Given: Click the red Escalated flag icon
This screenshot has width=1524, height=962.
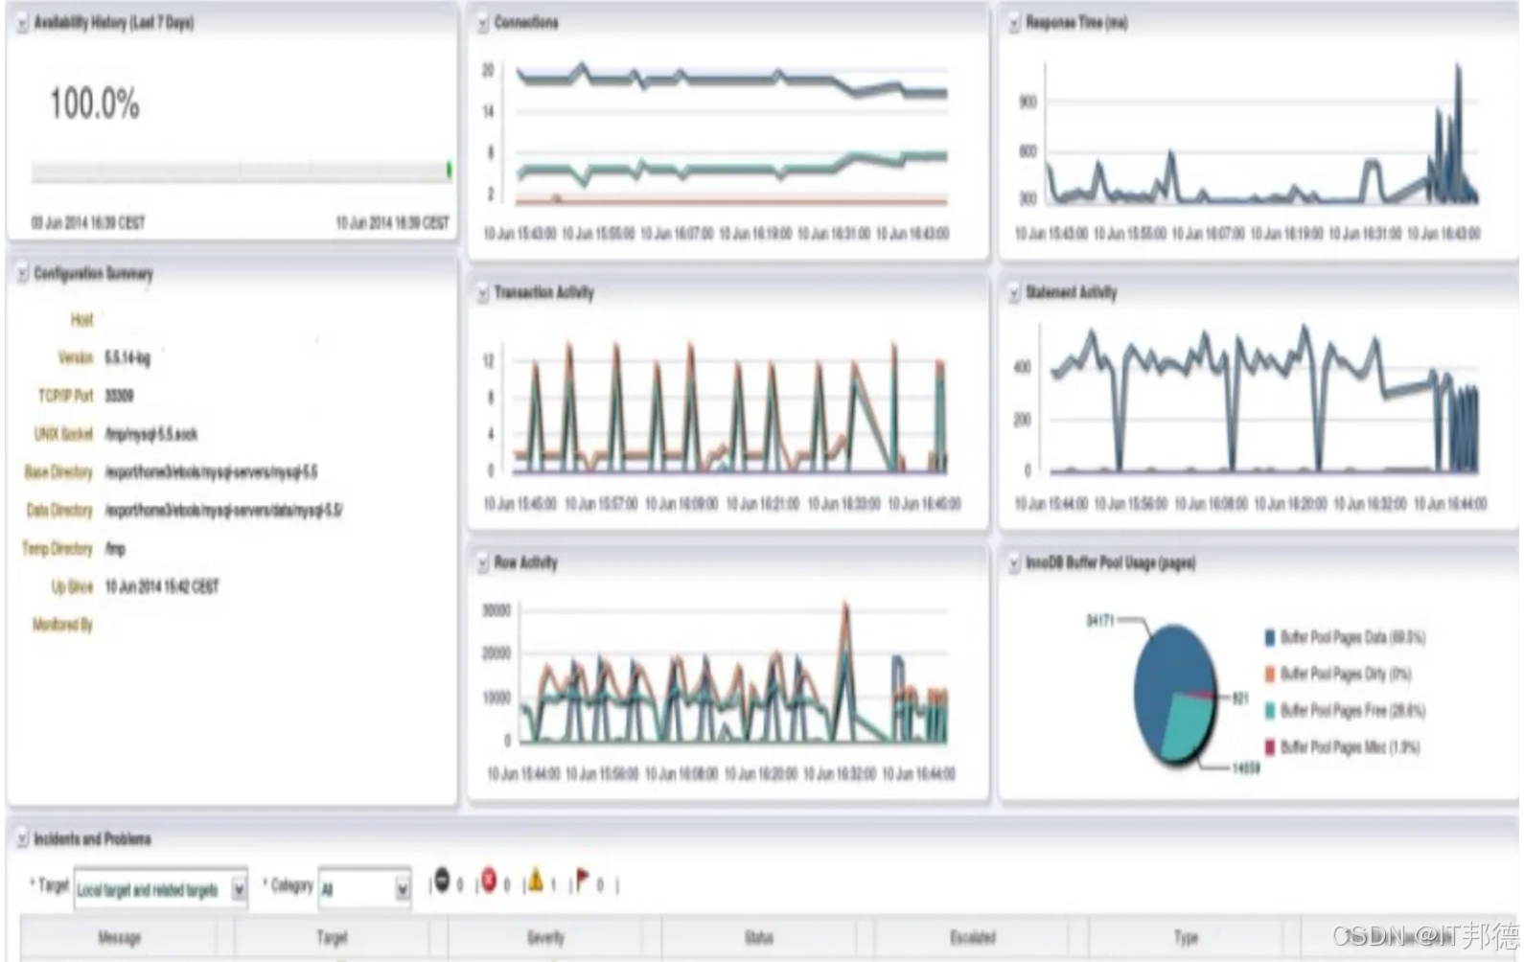Looking at the screenshot, I should pyautogui.click(x=582, y=881).
